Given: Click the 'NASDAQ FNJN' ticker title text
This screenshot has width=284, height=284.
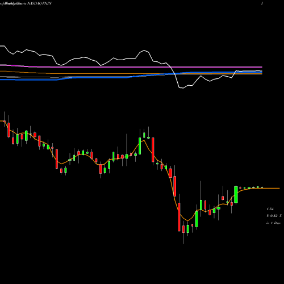Looking at the screenshot, I should [x=39, y=3].
